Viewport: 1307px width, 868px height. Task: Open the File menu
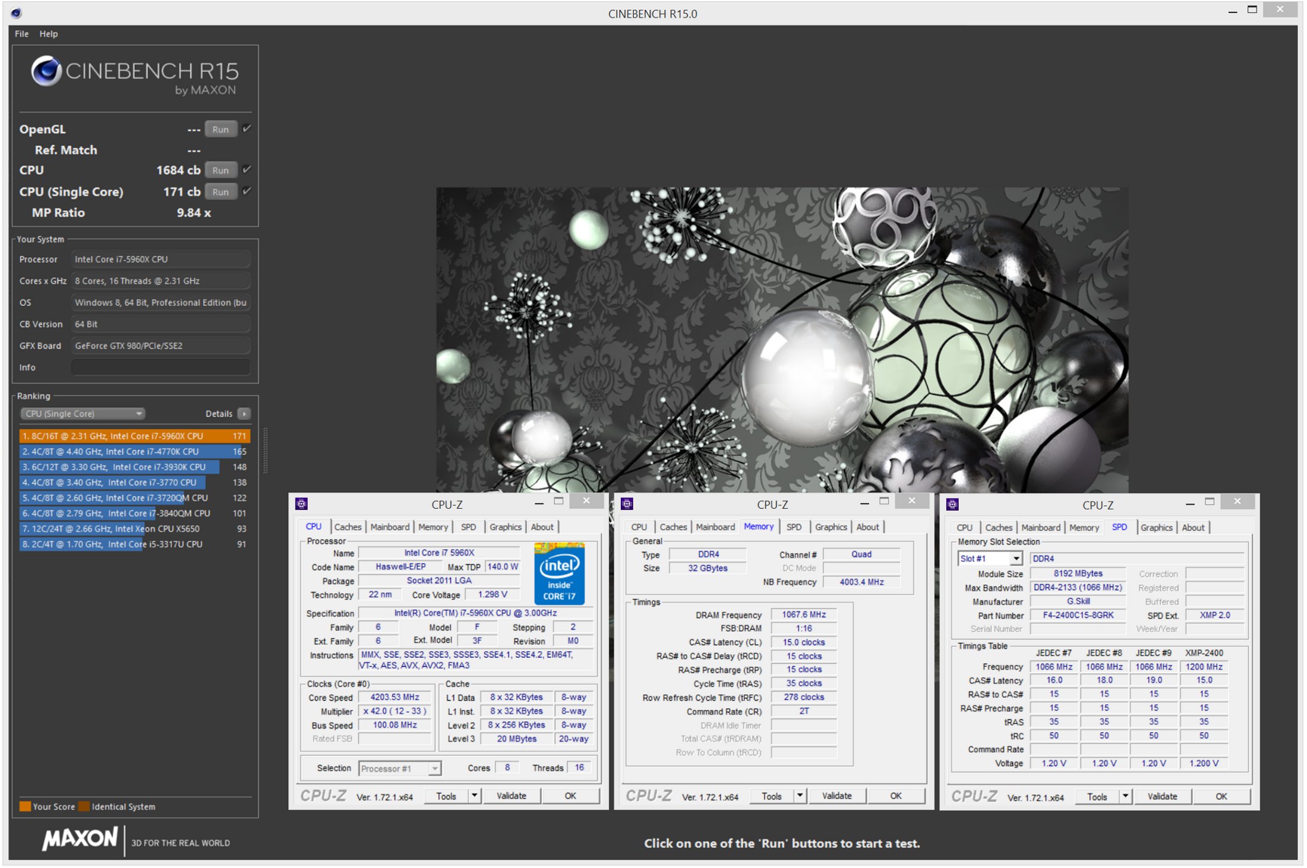coord(22,34)
